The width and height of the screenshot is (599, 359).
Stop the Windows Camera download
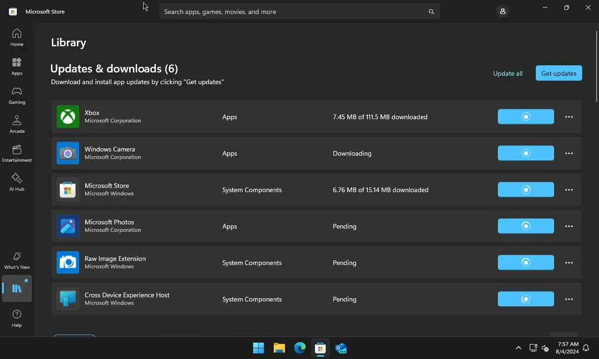point(526,153)
